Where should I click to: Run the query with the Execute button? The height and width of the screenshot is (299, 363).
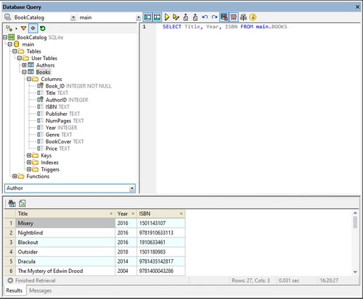(x=167, y=17)
